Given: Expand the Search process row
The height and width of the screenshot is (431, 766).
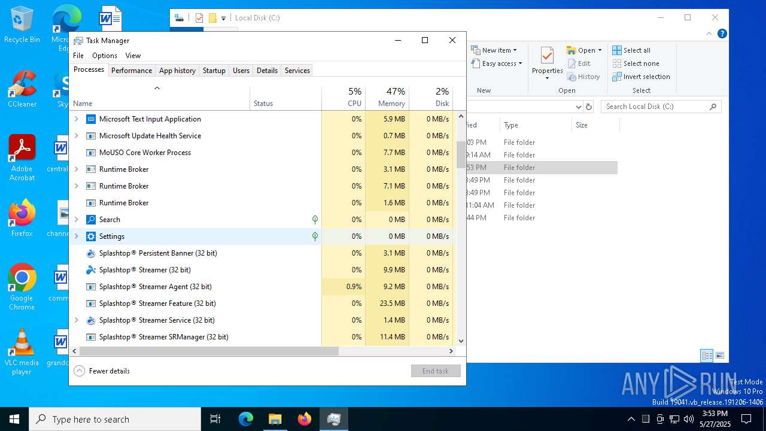Looking at the screenshot, I should (x=76, y=220).
